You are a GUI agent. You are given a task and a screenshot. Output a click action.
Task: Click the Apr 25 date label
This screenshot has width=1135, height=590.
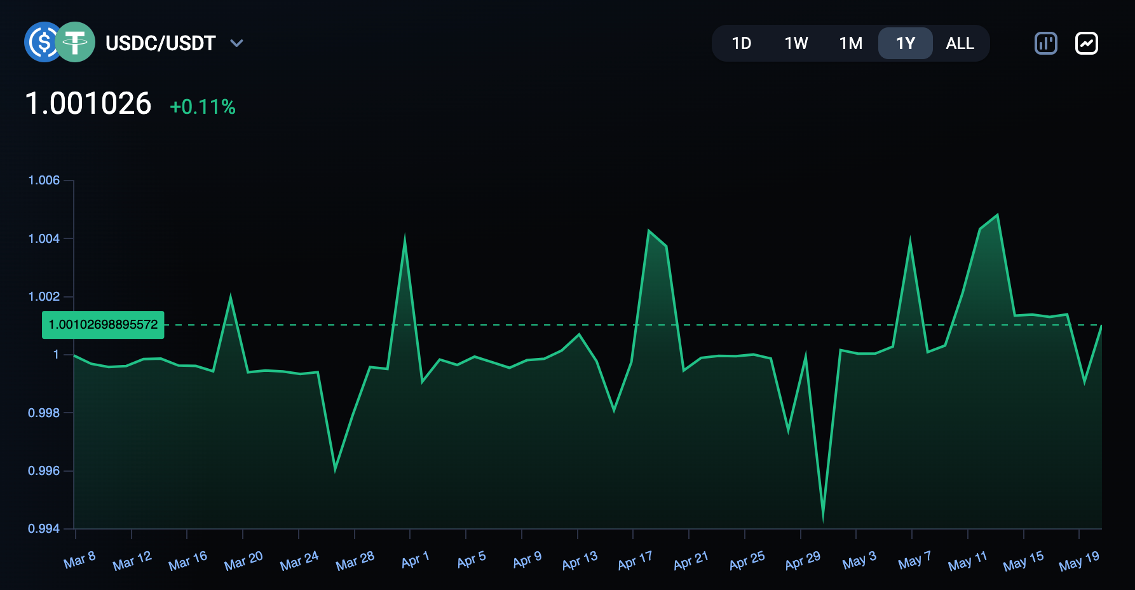(747, 561)
